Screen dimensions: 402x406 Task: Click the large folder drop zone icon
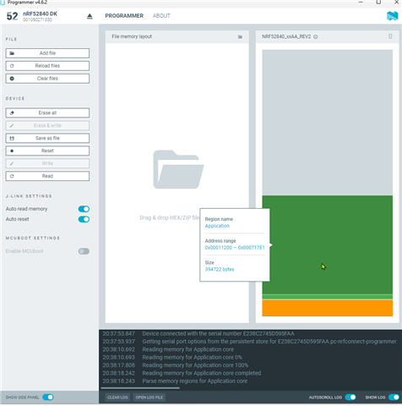click(178, 169)
